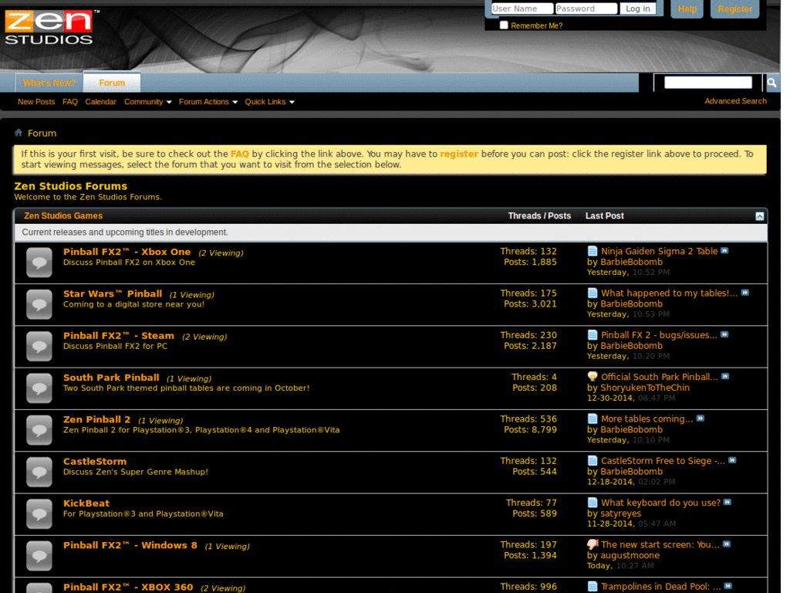This screenshot has height=593, width=790.
Task: Click post icon beside Ninja Gaiden Sigma 2 Table
Action: [592, 251]
